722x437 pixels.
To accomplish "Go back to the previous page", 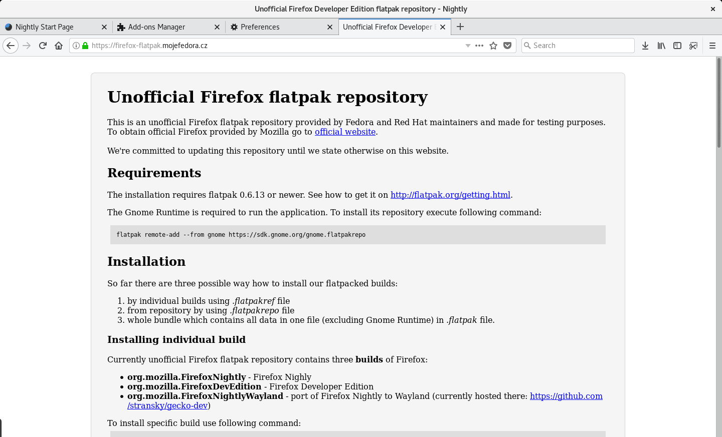I will click(x=11, y=46).
